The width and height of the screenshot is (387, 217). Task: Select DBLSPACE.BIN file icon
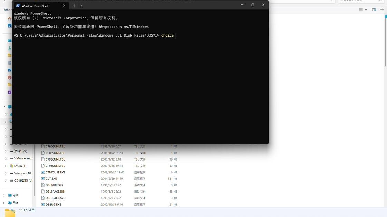(x=43, y=192)
